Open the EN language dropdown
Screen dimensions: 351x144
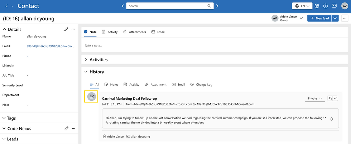pyautogui.click(x=302, y=6)
